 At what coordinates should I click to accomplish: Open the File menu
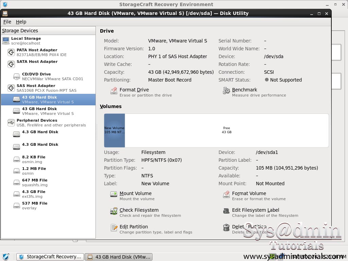click(7, 22)
